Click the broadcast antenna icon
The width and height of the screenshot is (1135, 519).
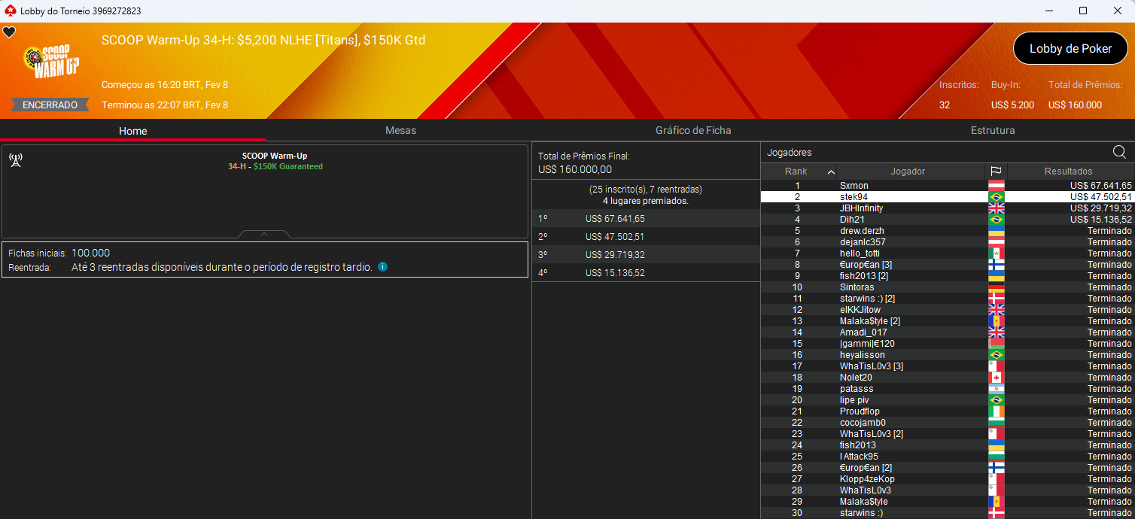click(16, 159)
